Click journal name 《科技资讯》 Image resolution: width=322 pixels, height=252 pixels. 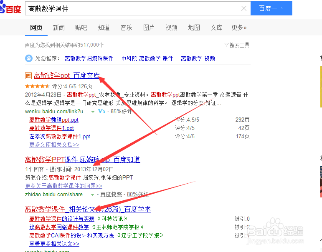[x=112, y=219]
